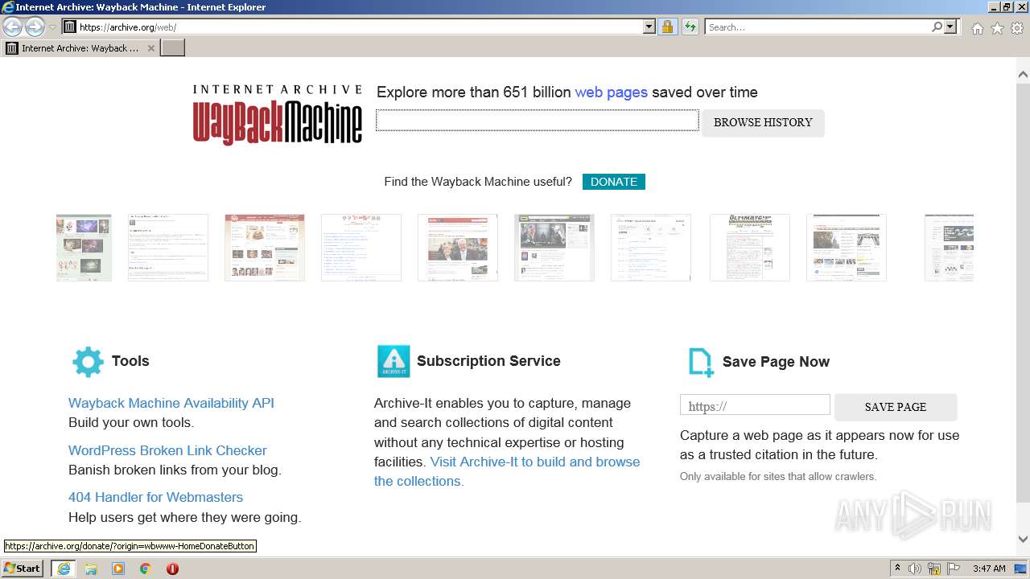Click the Tools gear icon on page

pos(88,362)
